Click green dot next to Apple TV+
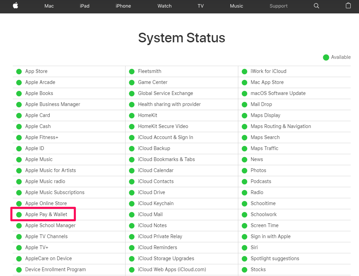 (19, 248)
